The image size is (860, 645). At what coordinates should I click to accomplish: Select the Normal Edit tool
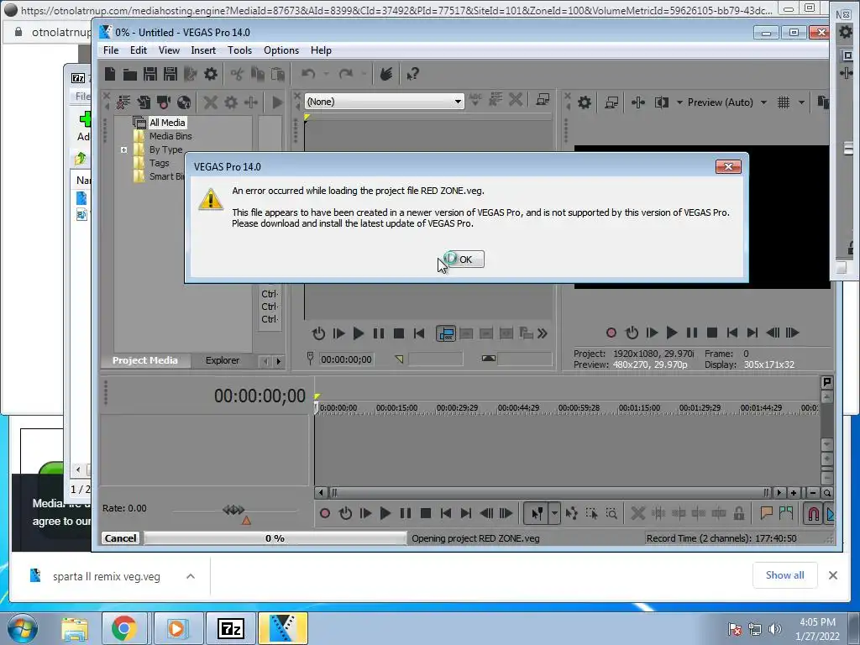(x=537, y=513)
